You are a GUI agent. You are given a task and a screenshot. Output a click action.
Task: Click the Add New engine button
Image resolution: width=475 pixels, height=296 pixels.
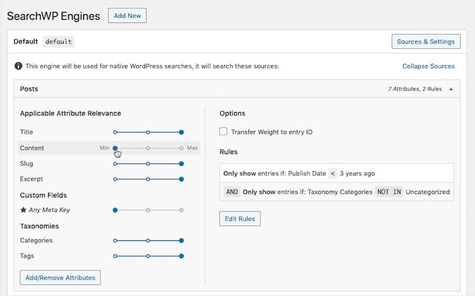[x=127, y=16]
